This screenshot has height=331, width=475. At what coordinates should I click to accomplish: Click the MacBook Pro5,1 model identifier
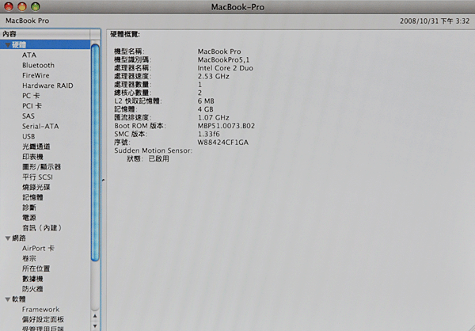point(223,59)
